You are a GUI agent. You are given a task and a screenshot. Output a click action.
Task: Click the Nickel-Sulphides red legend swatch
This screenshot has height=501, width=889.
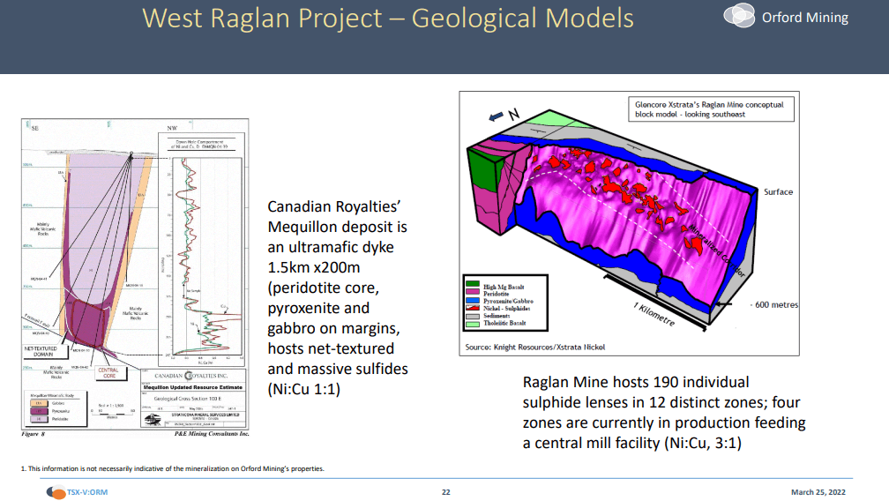pyautogui.click(x=473, y=308)
